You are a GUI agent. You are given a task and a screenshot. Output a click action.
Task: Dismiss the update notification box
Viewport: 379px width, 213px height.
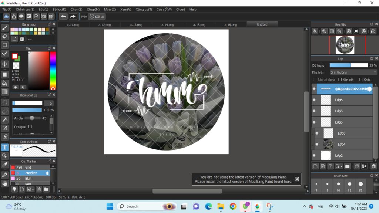pos(297,179)
